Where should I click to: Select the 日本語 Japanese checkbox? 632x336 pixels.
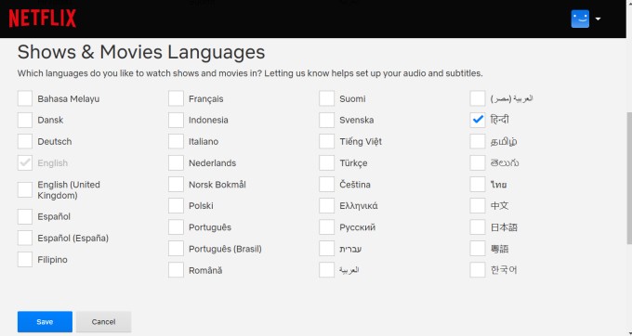[x=478, y=227]
